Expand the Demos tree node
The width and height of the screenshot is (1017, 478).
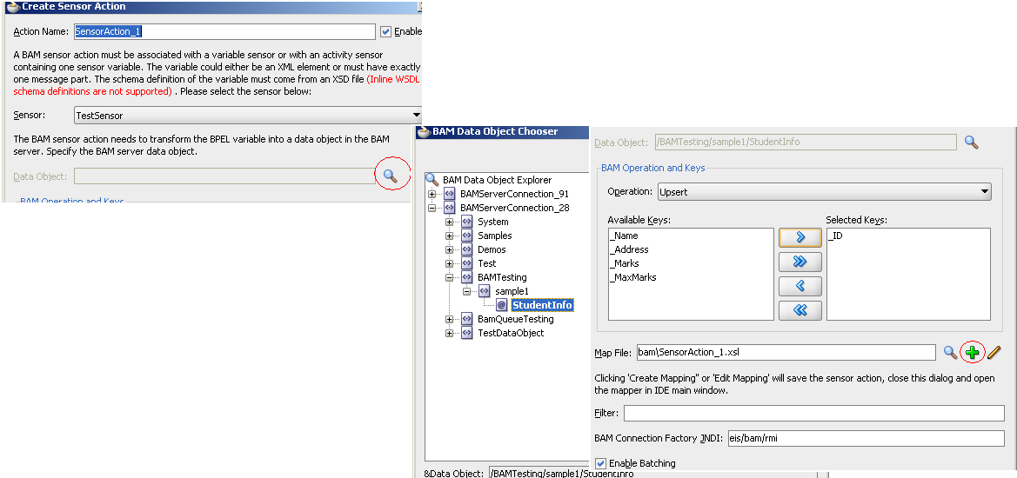coord(449,249)
